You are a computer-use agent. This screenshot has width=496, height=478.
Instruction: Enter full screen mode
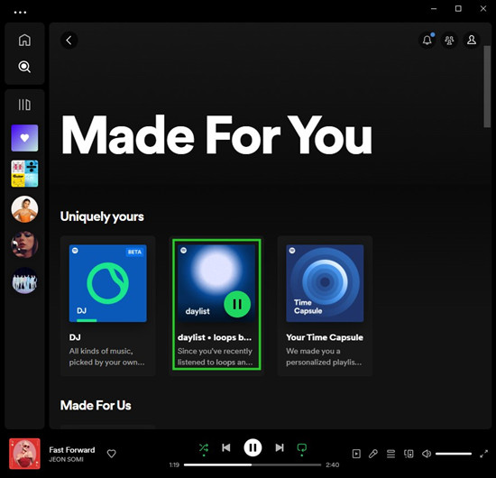[483, 454]
